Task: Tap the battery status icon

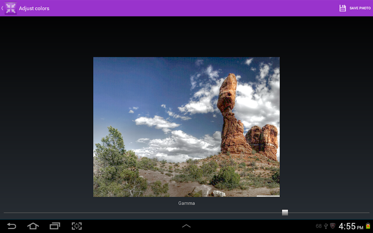Action: point(368,226)
